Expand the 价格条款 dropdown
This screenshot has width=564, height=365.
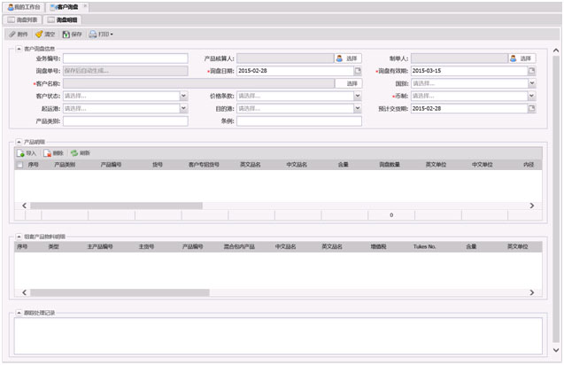[358, 96]
